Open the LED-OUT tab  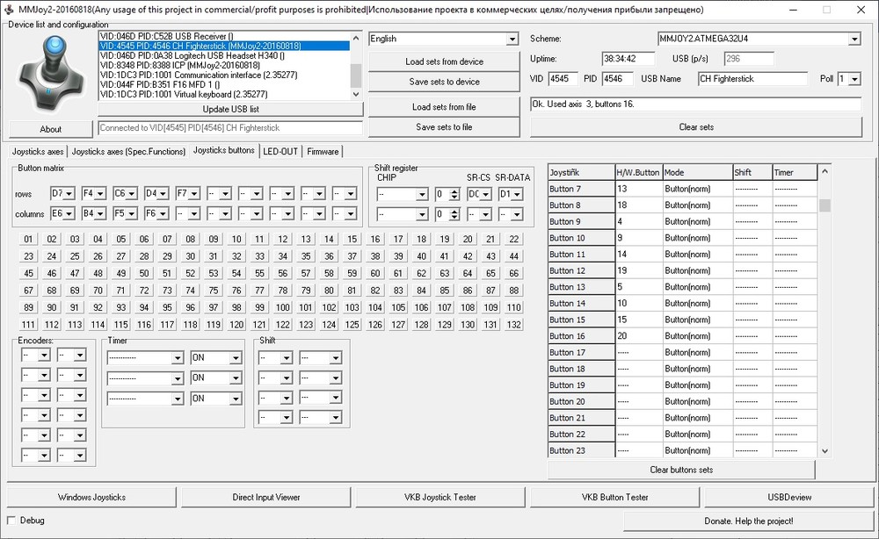coord(281,151)
